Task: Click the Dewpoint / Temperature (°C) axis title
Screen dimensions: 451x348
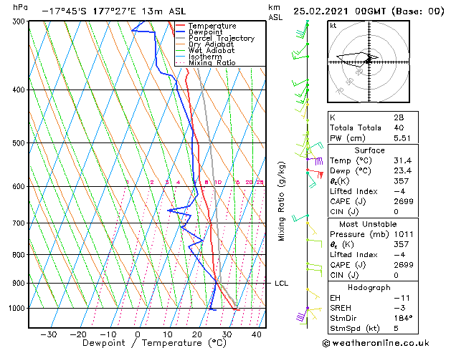Action: (x=154, y=343)
